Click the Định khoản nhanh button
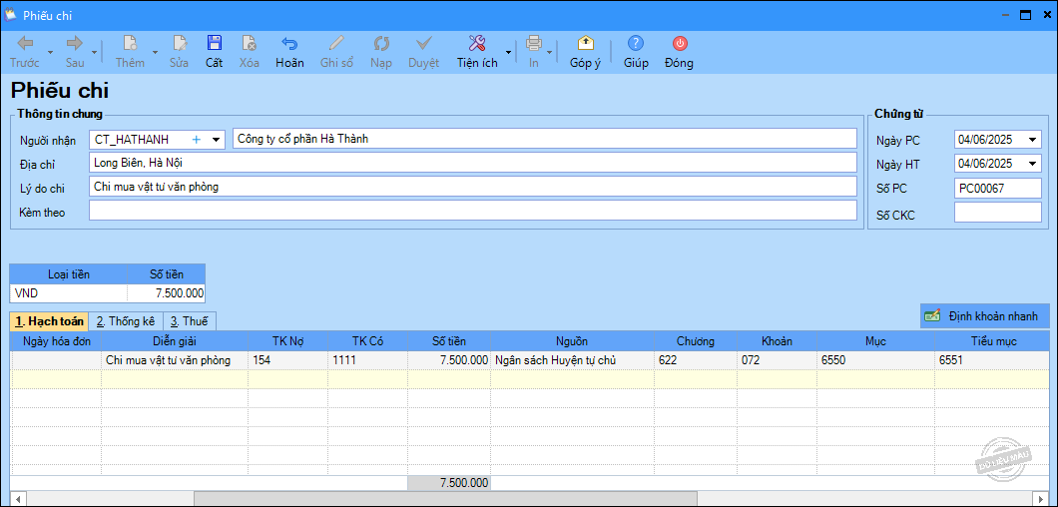Screen dimensions: 1058x507 984,316
